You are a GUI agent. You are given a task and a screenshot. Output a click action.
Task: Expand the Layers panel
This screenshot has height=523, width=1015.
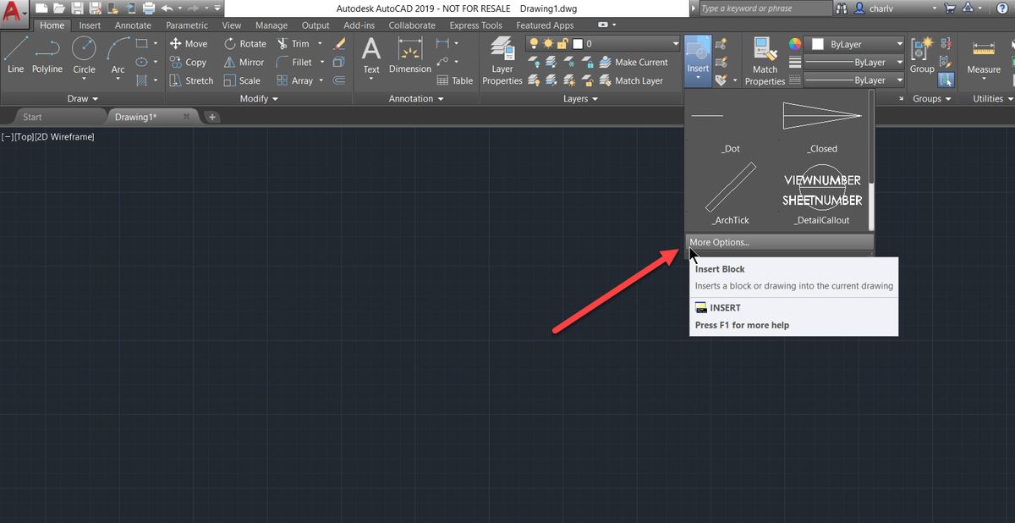coord(580,99)
